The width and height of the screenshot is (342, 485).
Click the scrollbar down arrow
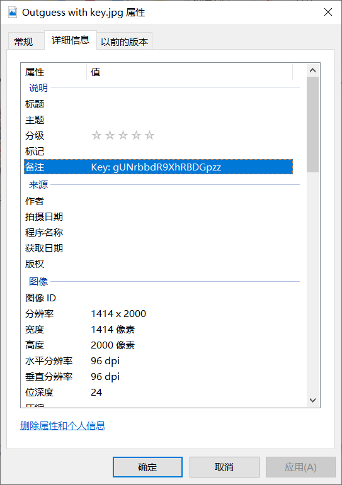(x=312, y=400)
